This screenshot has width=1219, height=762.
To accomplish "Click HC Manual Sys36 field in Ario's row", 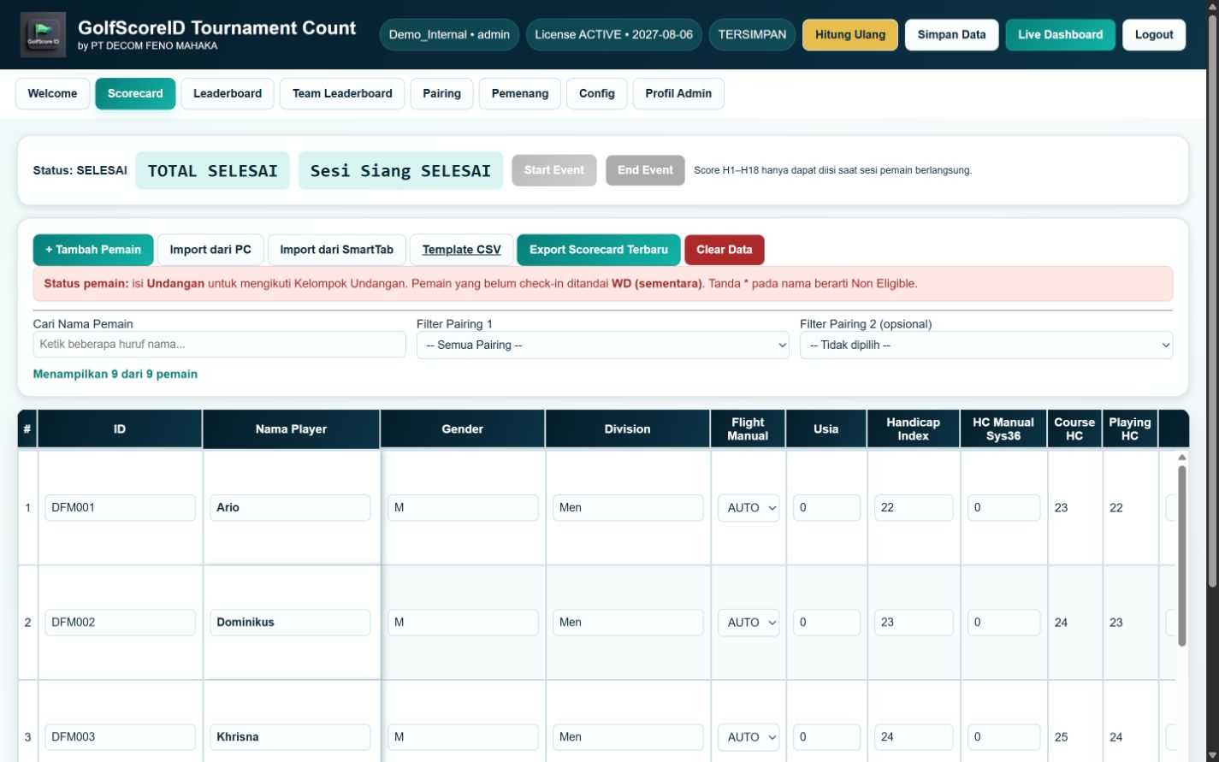I will [x=1003, y=507].
